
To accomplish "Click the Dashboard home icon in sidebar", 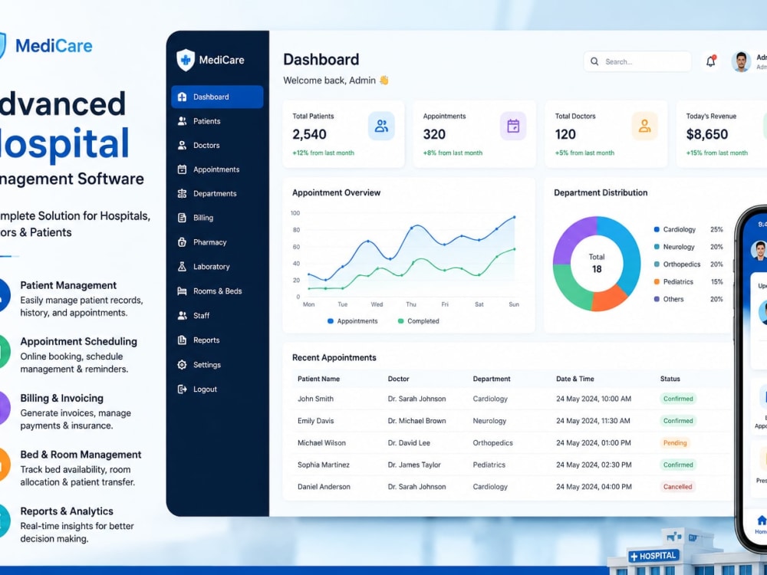I will pyautogui.click(x=182, y=97).
